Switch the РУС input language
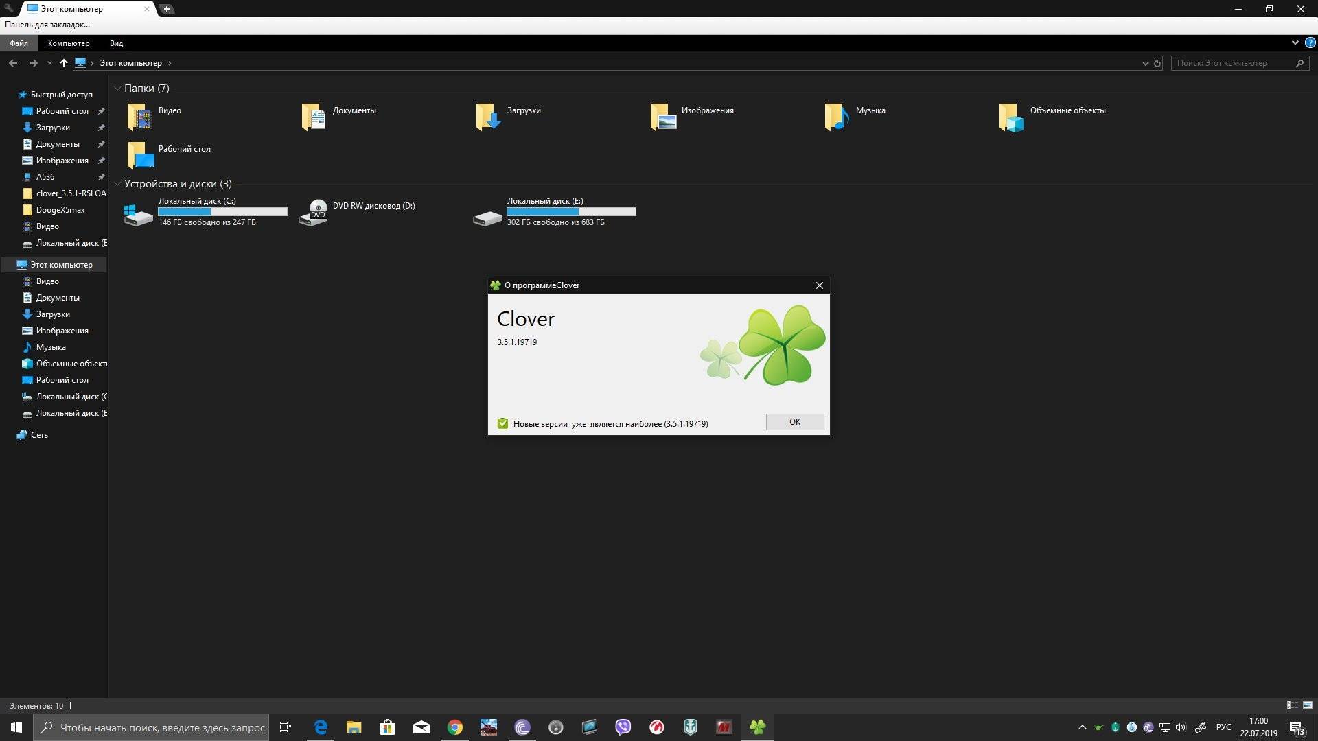This screenshot has width=1318, height=741. [x=1223, y=727]
